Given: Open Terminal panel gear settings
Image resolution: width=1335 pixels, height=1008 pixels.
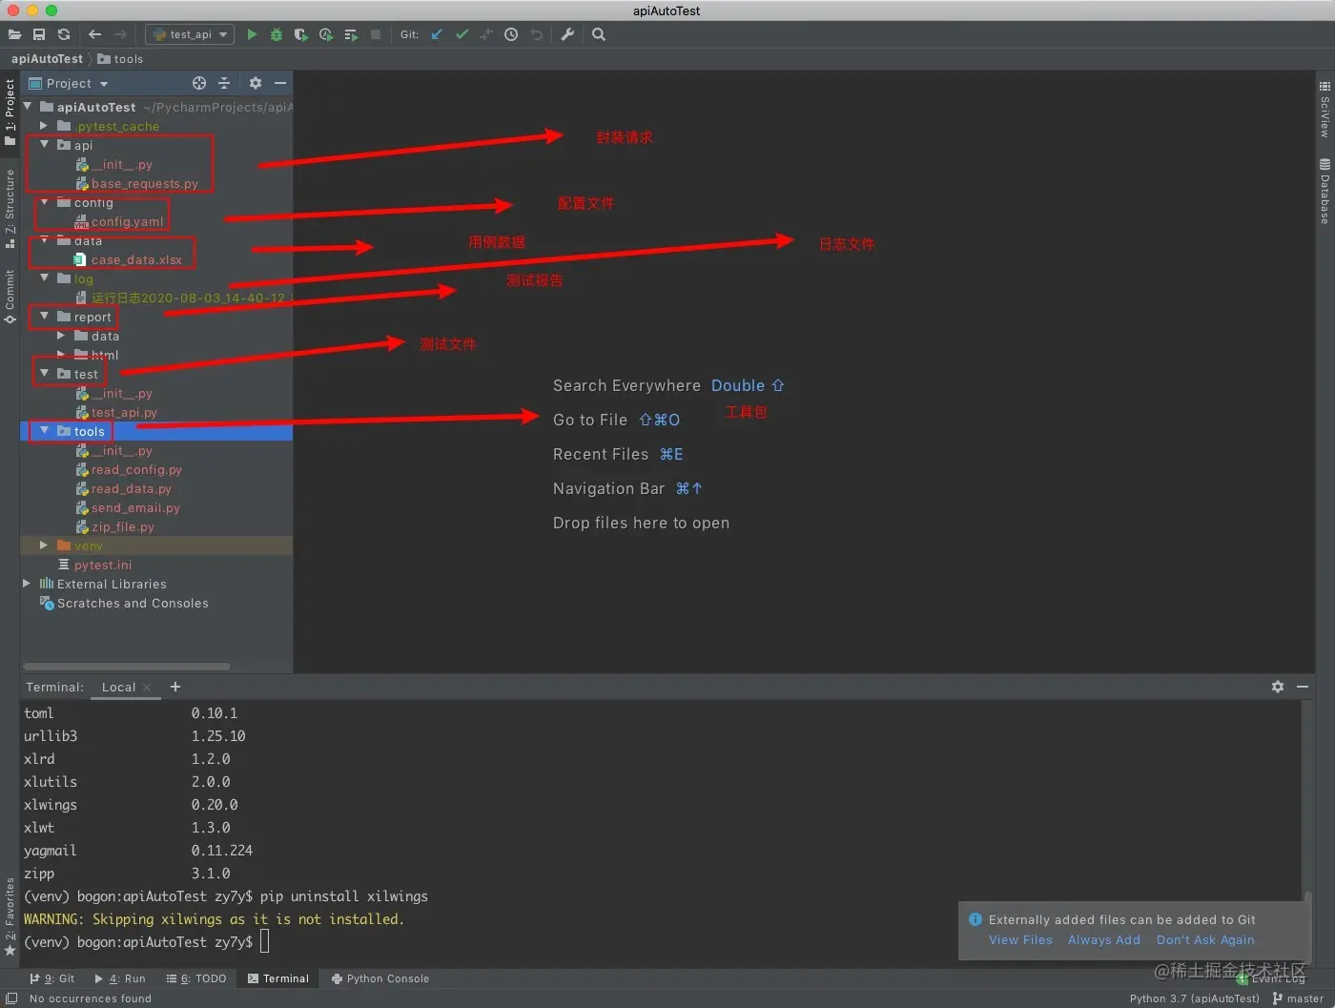Looking at the screenshot, I should click(1278, 687).
